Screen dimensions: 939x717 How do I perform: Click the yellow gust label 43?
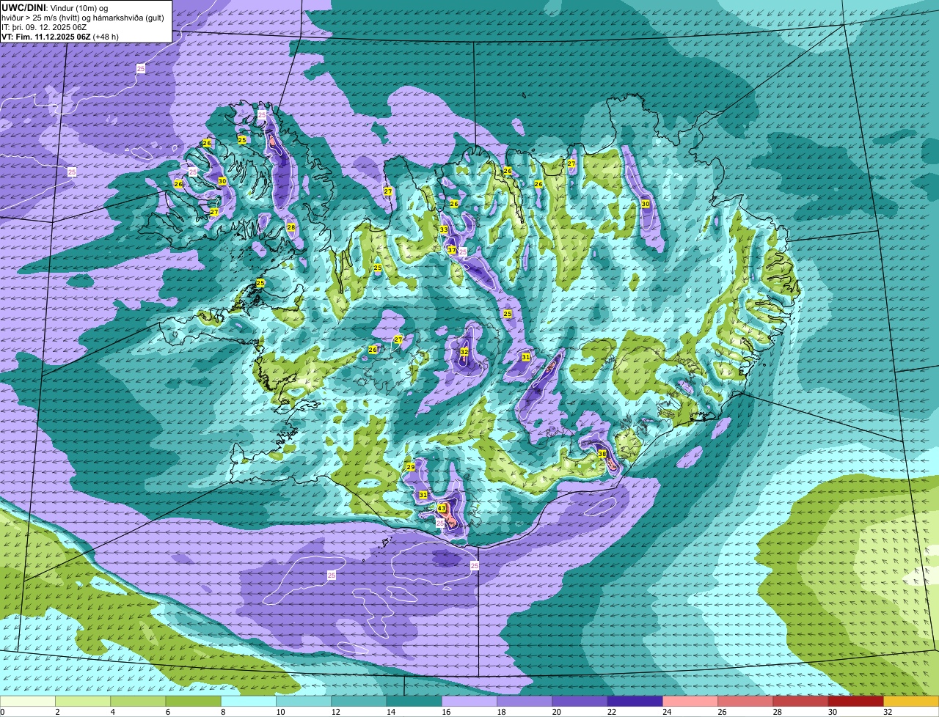[442, 508]
